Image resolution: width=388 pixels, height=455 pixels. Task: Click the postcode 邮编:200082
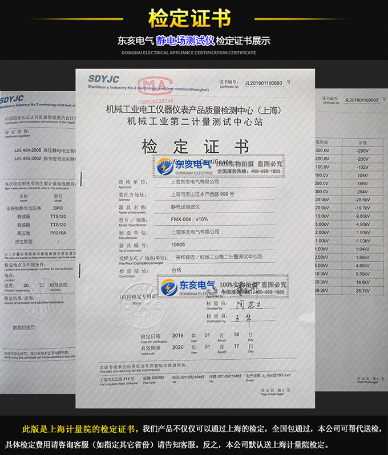coord(153,378)
